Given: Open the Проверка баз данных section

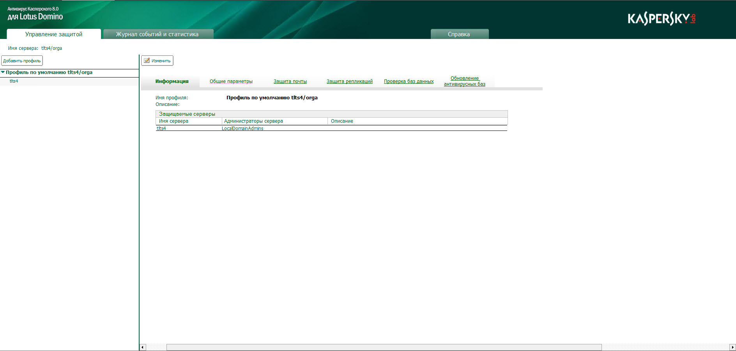Looking at the screenshot, I should [409, 81].
